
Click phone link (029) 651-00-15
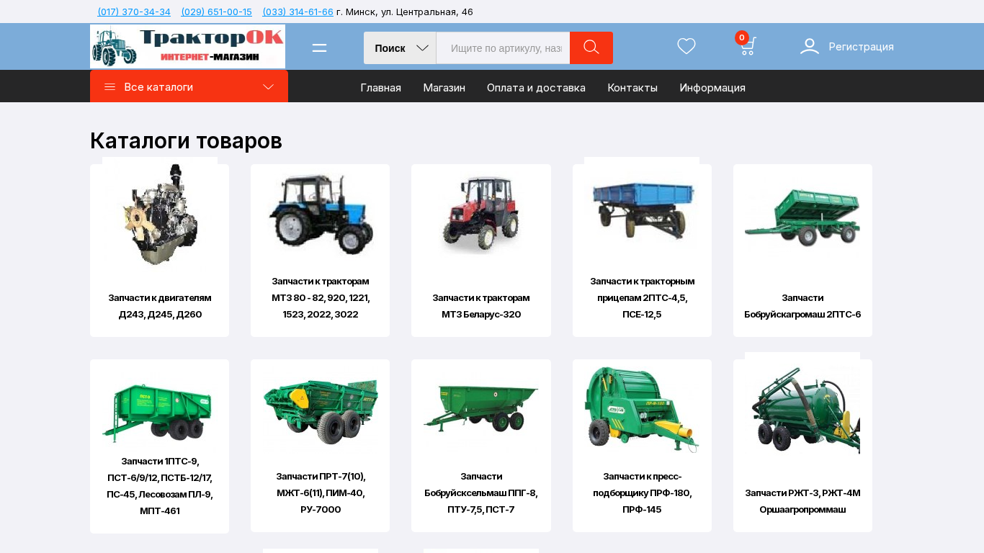217,12
